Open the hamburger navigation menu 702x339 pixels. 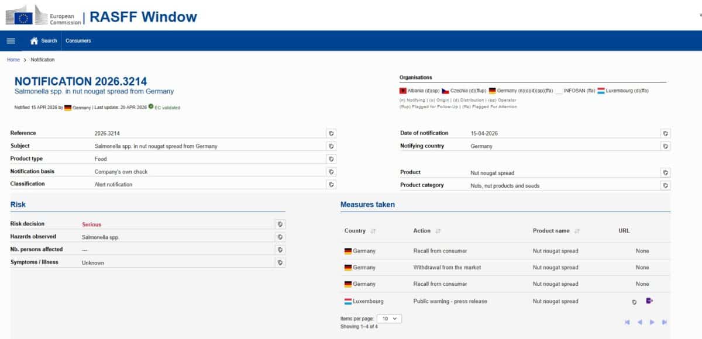pyautogui.click(x=11, y=41)
